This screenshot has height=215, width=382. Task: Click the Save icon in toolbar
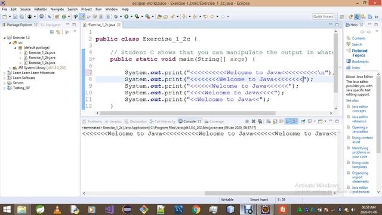coord(15,17)
